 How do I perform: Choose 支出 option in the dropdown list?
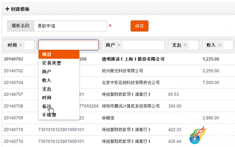point(59,89)
